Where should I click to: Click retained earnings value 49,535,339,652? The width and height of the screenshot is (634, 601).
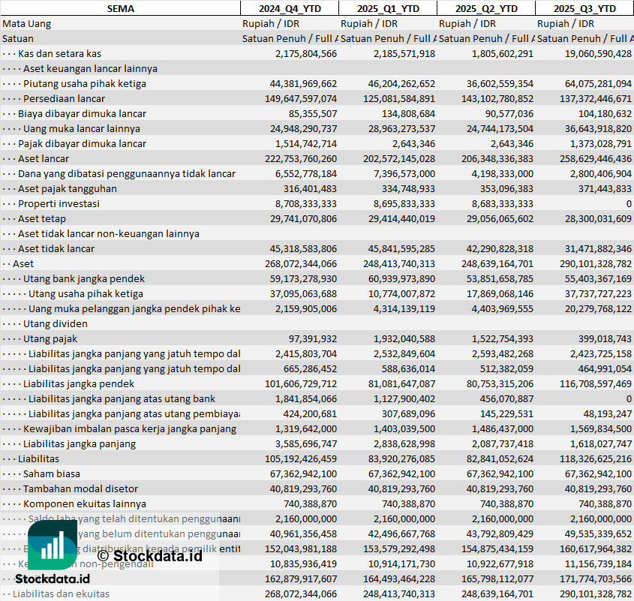(x=598, y=533)
